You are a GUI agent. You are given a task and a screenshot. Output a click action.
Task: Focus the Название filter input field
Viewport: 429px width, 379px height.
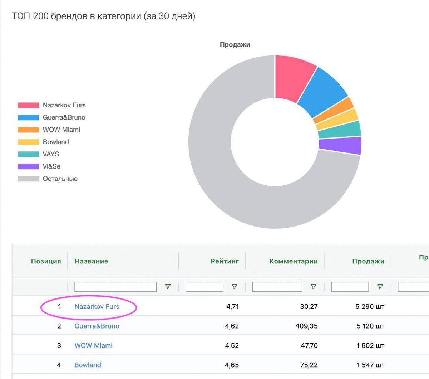[115, 287]
